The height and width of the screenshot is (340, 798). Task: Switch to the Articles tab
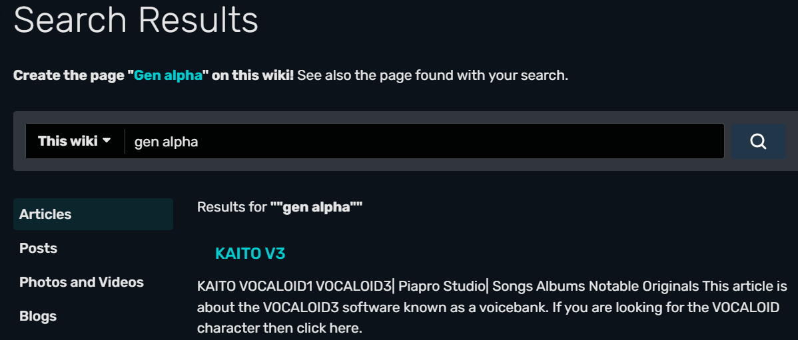pyautogui.click(x=45, y=214)
